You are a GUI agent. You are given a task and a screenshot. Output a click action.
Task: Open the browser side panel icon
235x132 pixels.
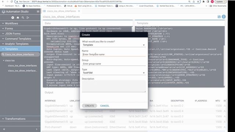208,1
